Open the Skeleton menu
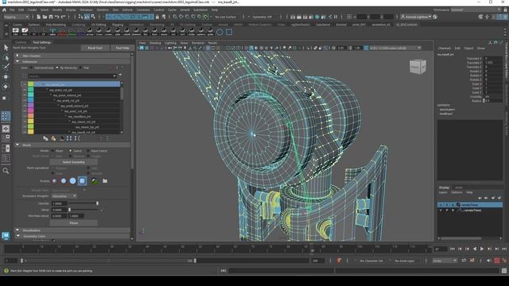 coord(103,10)
